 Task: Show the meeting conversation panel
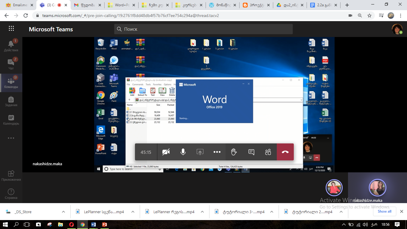coord(251,152)
